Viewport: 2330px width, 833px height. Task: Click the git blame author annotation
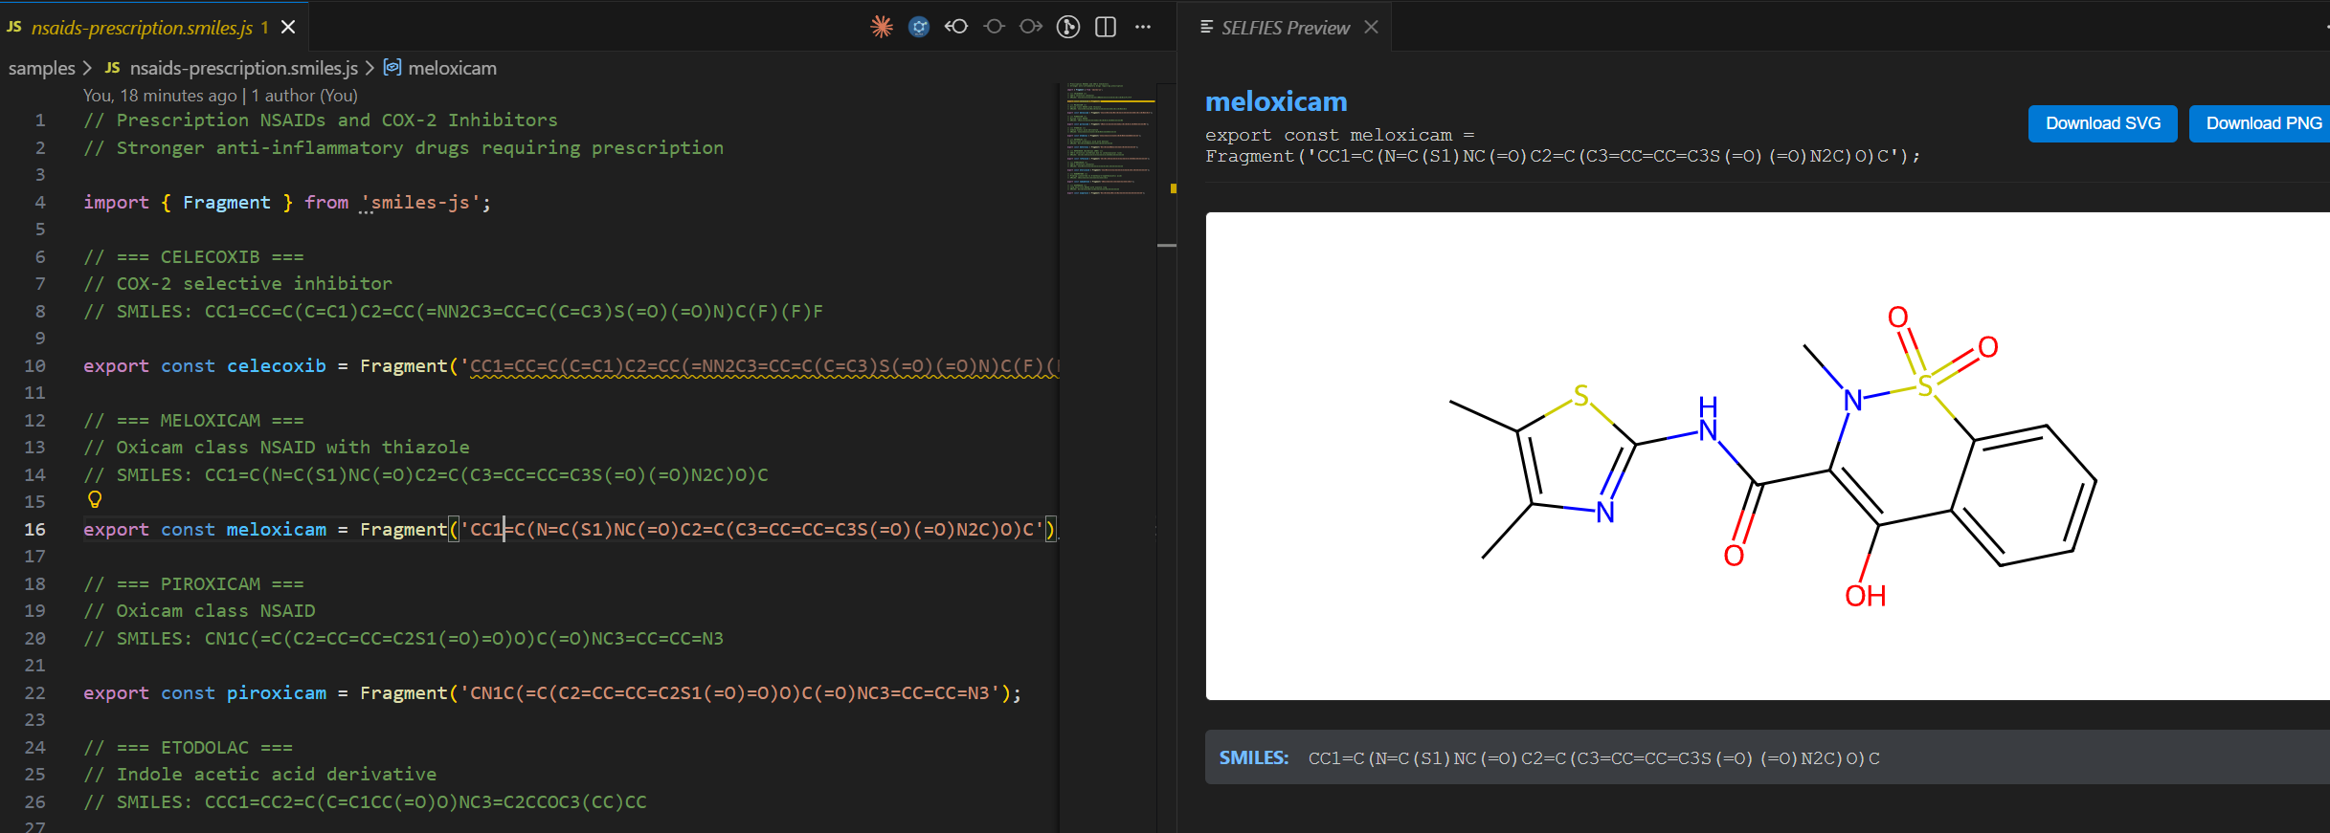[220, 96]
